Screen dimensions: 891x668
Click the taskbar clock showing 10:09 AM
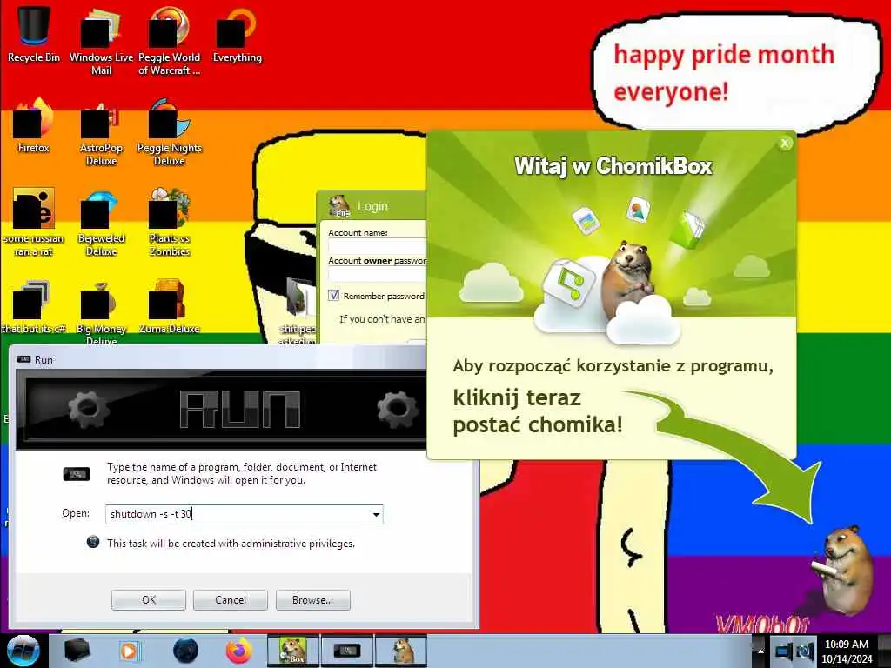[x=847, y=651]
